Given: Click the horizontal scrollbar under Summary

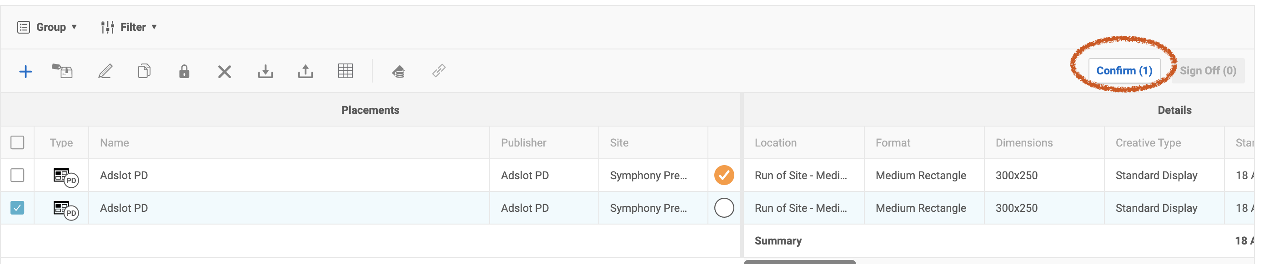Looking at the screenshot, I should point(800,262).
